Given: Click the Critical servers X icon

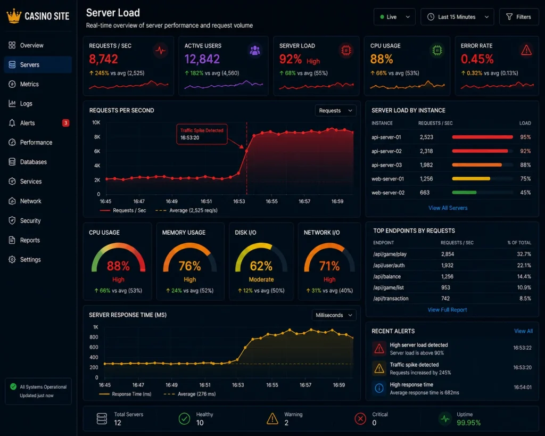Looking at the screenshot, I should pos(360,418).
